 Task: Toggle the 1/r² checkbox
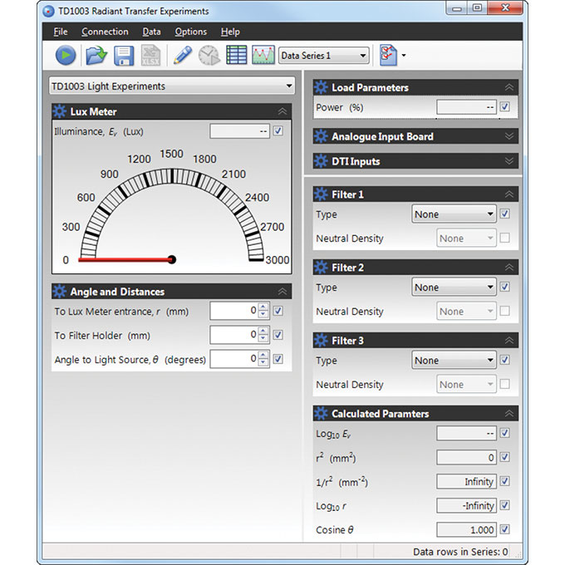pos(505,481)
